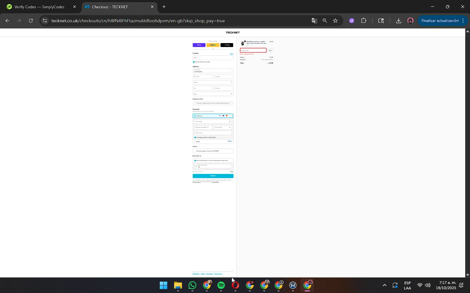Image resolution: width=470 pixels, height=293 pixels.
Task: Close the Checkout - TECKNET tab
Action: pos(152,7)
